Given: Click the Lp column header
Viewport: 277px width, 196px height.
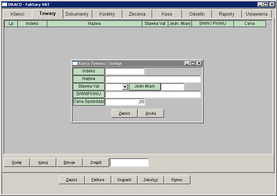Looking at the screenshot, I should click(x=11, y=24).
